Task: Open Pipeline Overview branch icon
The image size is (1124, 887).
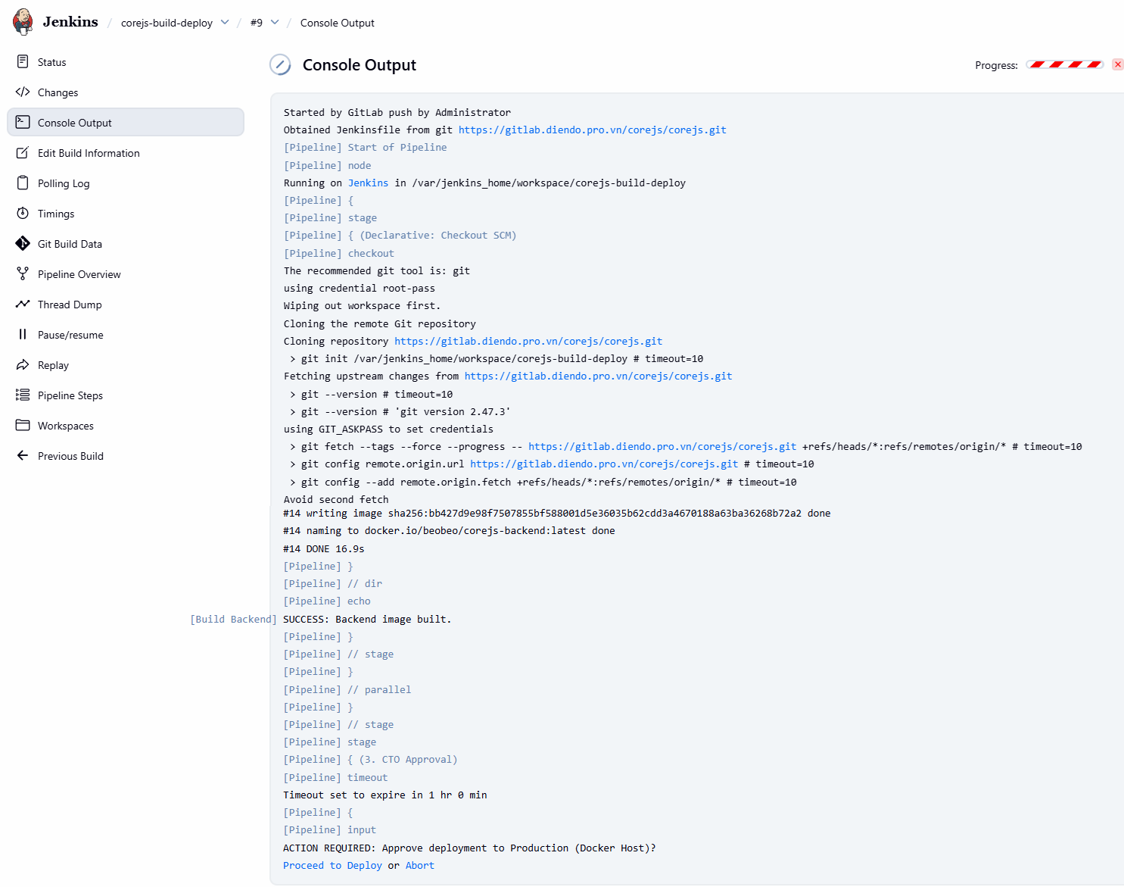Action: (23, 274)
